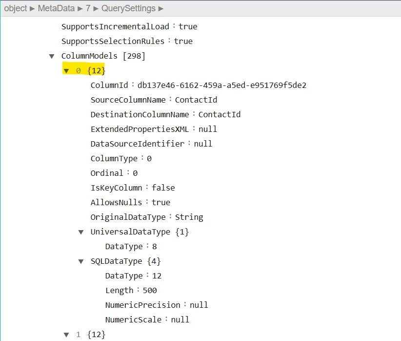Screen dimensions: 401x341
Task: Click arrow between MetaData and 7
Action: click(x=80, y=9)
